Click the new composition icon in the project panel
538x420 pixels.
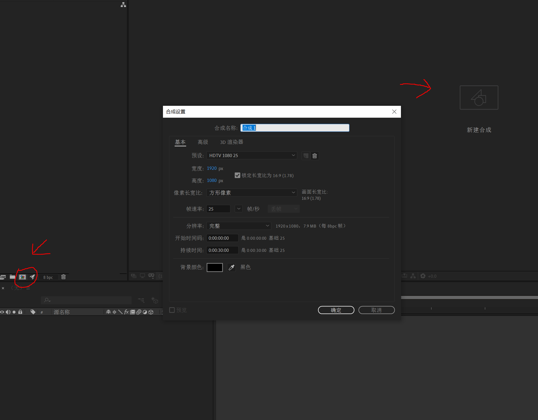coord(22,277)
